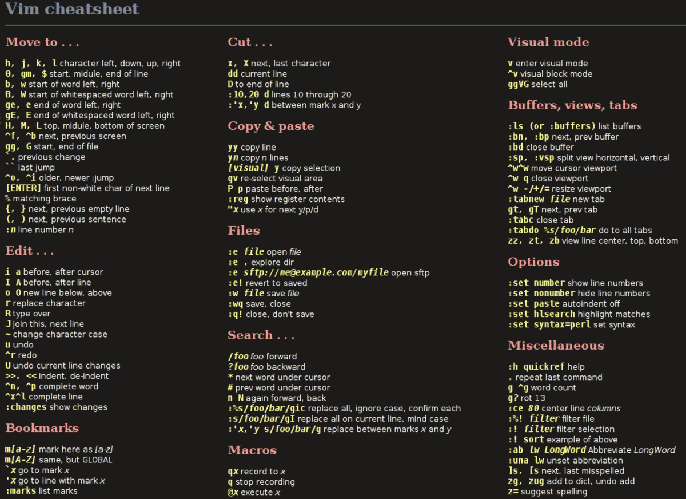Click the "u undo" row
Screen dimensions: 686x499
[19, 344]
